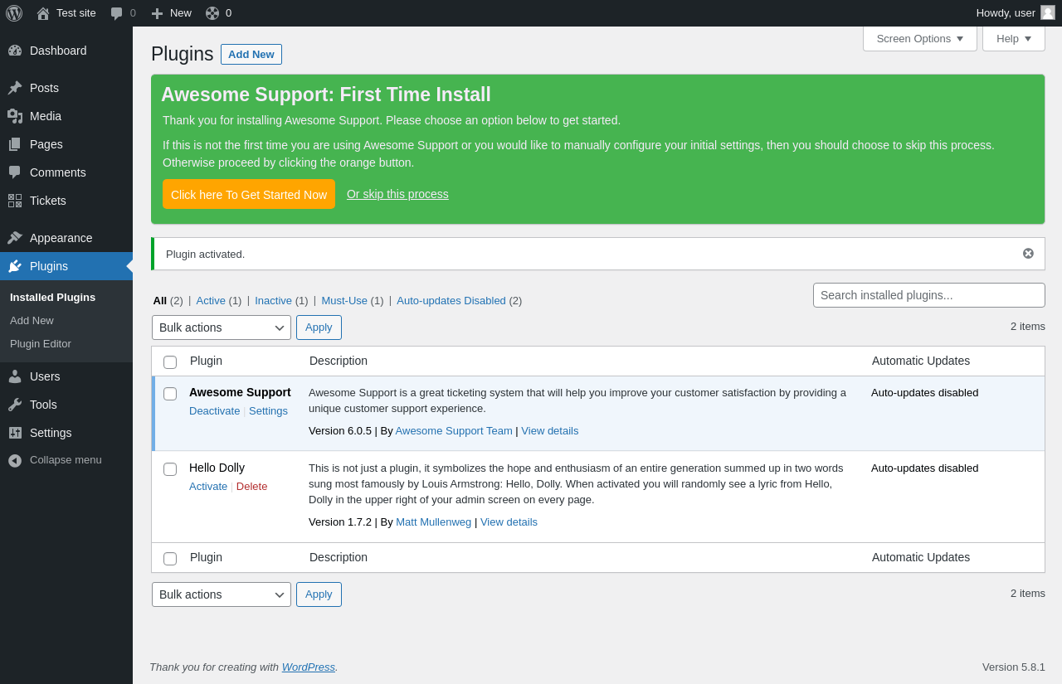Open the Test site home icon

click(43, 13)
